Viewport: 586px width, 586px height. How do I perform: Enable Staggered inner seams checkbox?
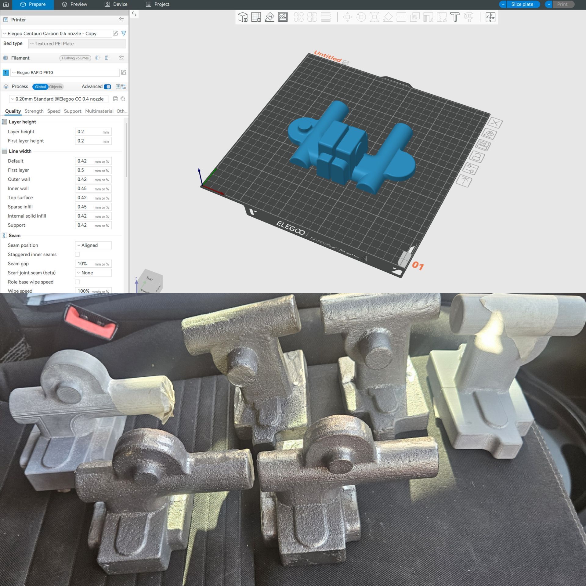tap(78, 254)
